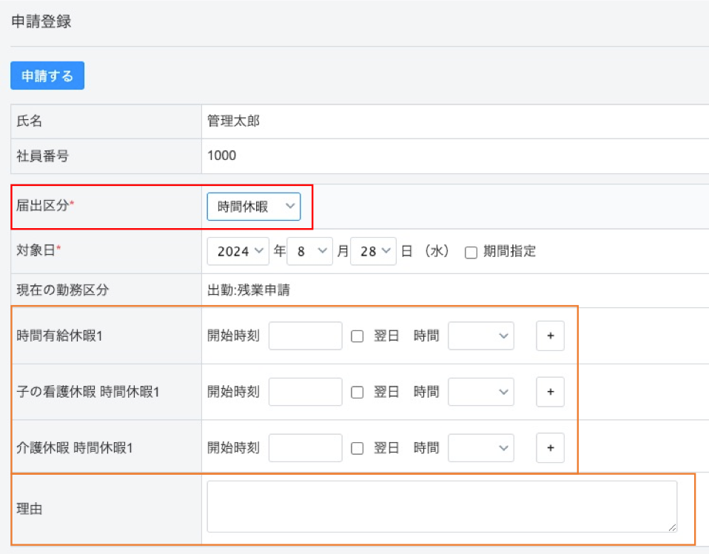Image resolution: width=709 pixels, height=554 pixels.
Task: Click the plus icon beside 時間有給休暇1
Action: coord(550,336)
